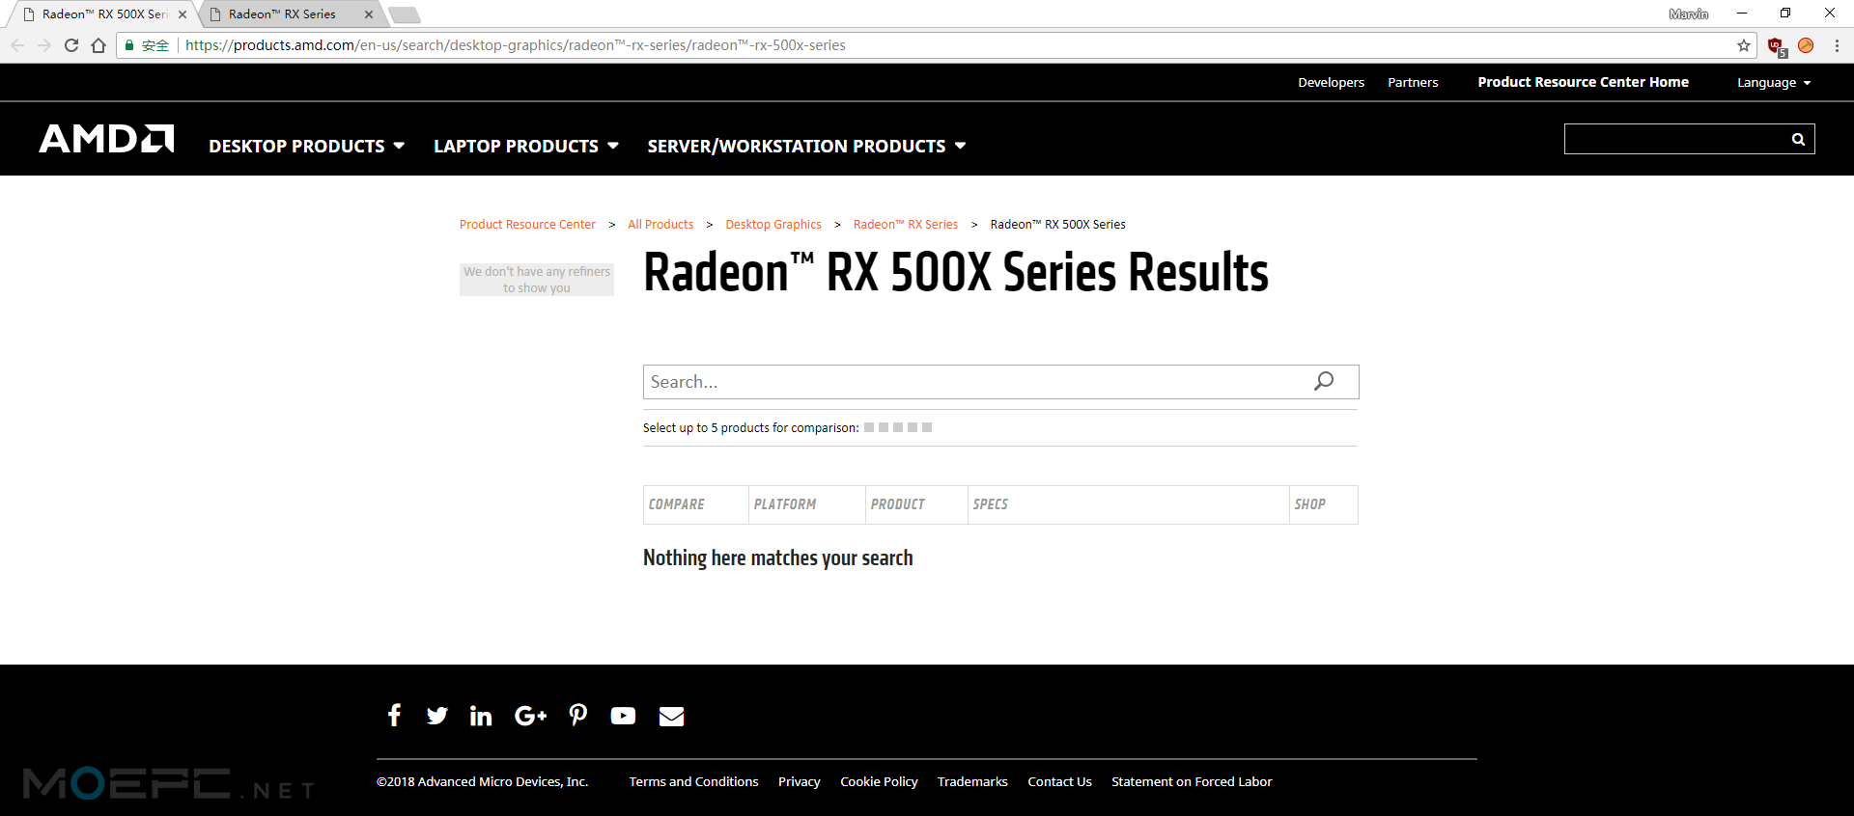Viewport: 1854px width, 816px height.
Task: Click the results search magnifier icon
Action: click(x=1324, y=381)
